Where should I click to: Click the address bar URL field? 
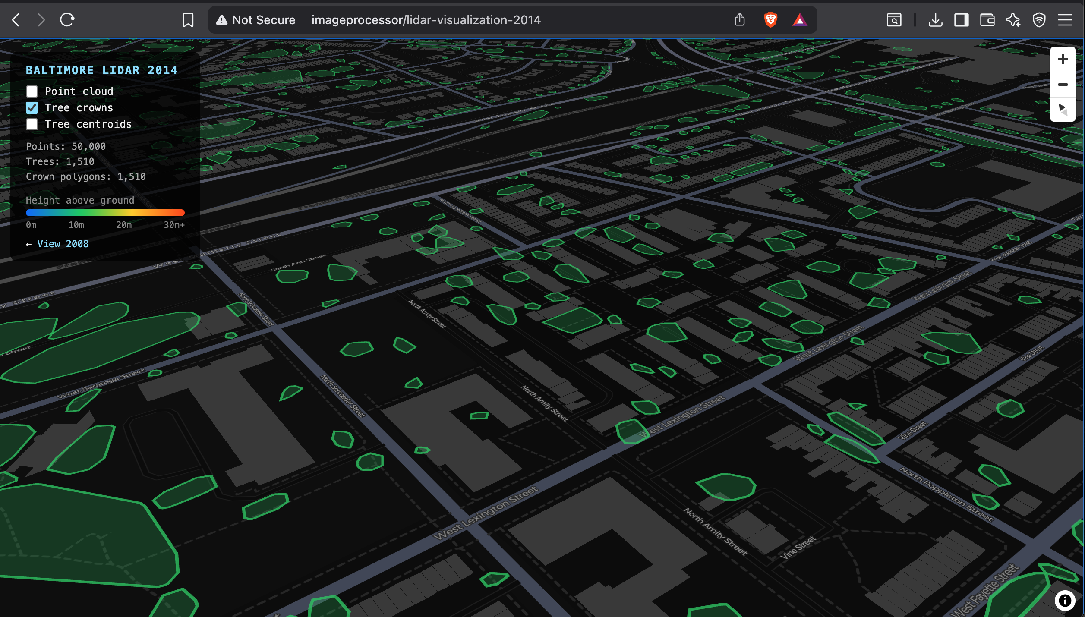[x=426, y=19]
